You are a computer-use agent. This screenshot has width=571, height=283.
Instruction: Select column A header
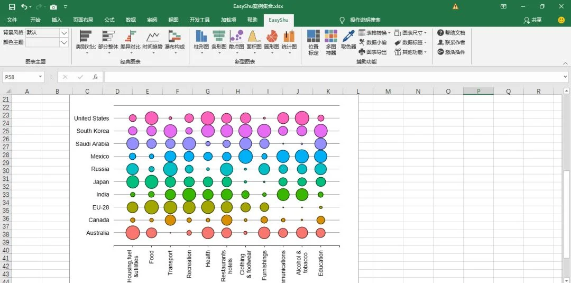click(27, 92)
